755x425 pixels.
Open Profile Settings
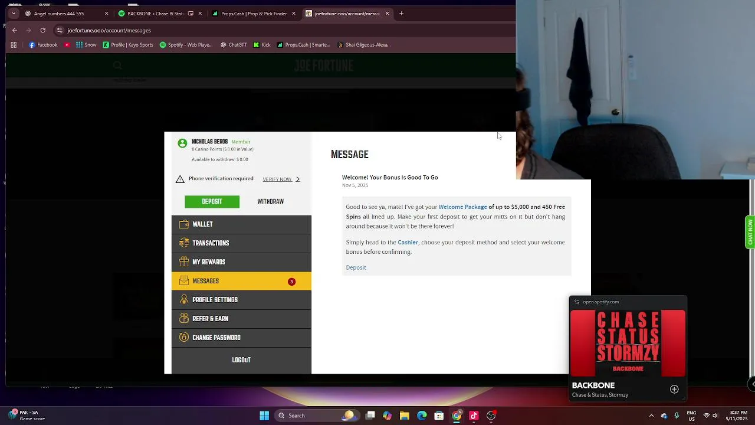[x=241, y=300]
